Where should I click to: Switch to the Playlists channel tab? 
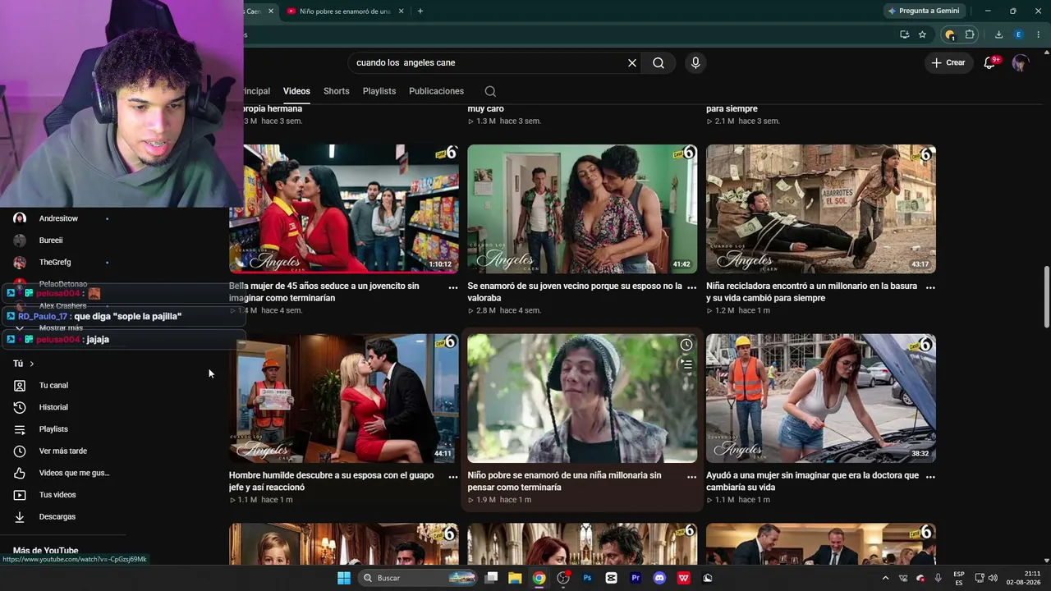[x=379, y=91]
